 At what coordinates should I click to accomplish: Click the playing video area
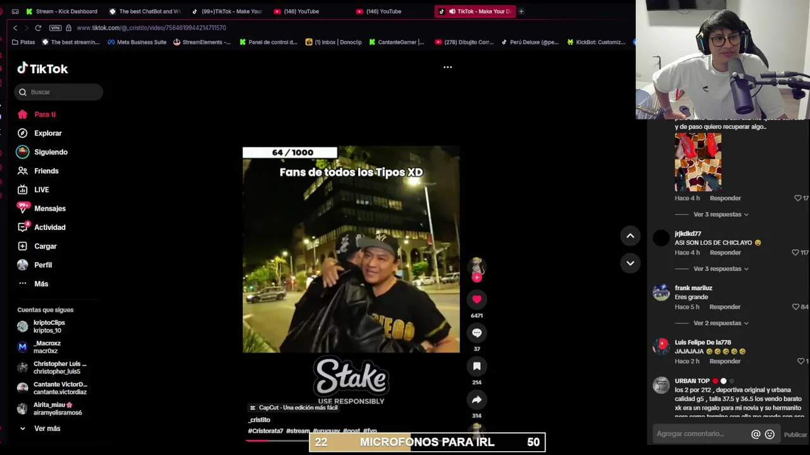351,250
